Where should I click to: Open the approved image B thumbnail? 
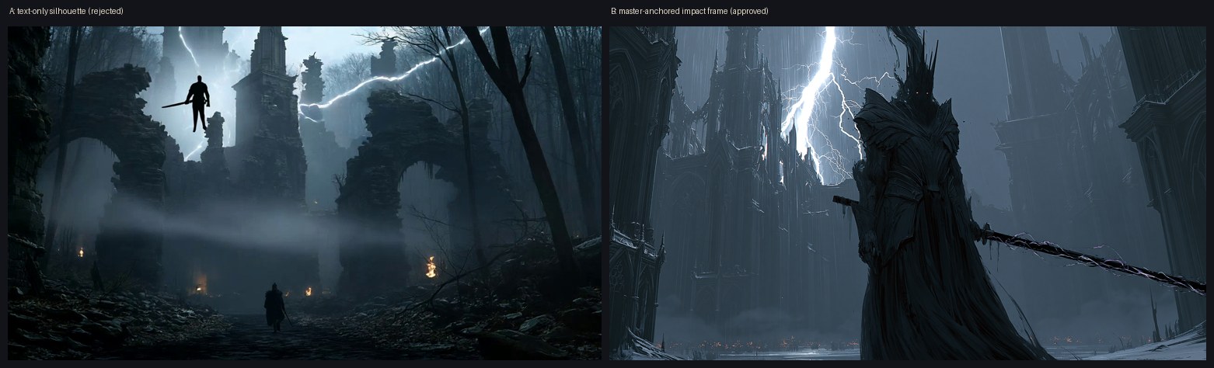908,193
